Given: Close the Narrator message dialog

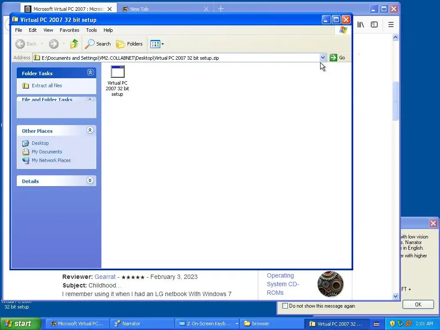Looking at the screenshot, I should coord(433,223).
